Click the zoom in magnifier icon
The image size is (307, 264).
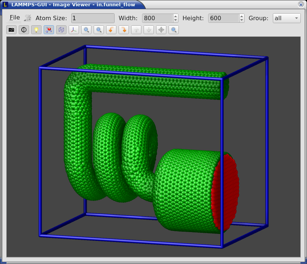[x=86, y=30]
